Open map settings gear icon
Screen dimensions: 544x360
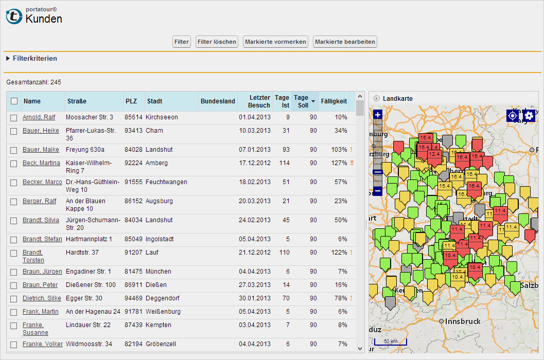pyautogui.click(x=529, y=116)
